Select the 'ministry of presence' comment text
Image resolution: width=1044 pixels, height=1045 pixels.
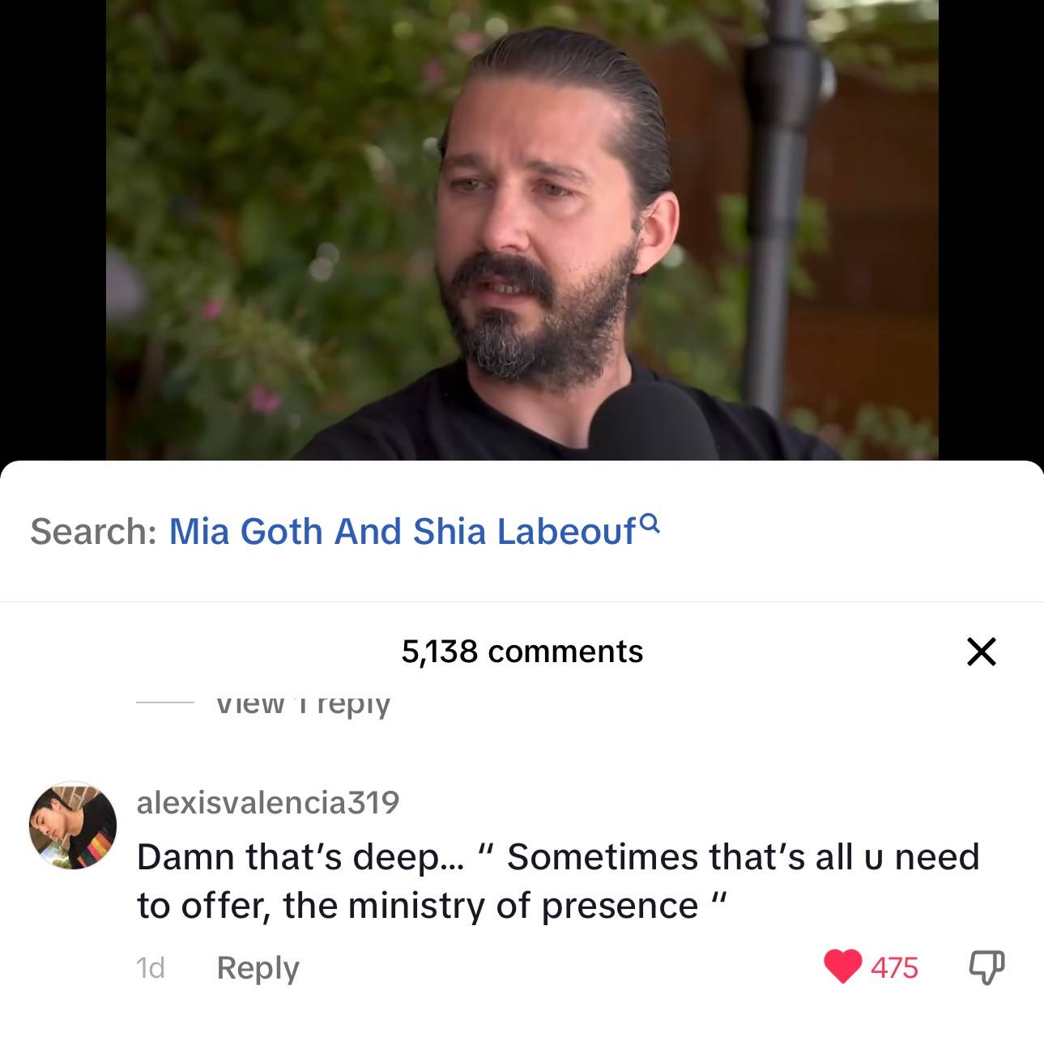pyautogui.click(x=558, y=881)
